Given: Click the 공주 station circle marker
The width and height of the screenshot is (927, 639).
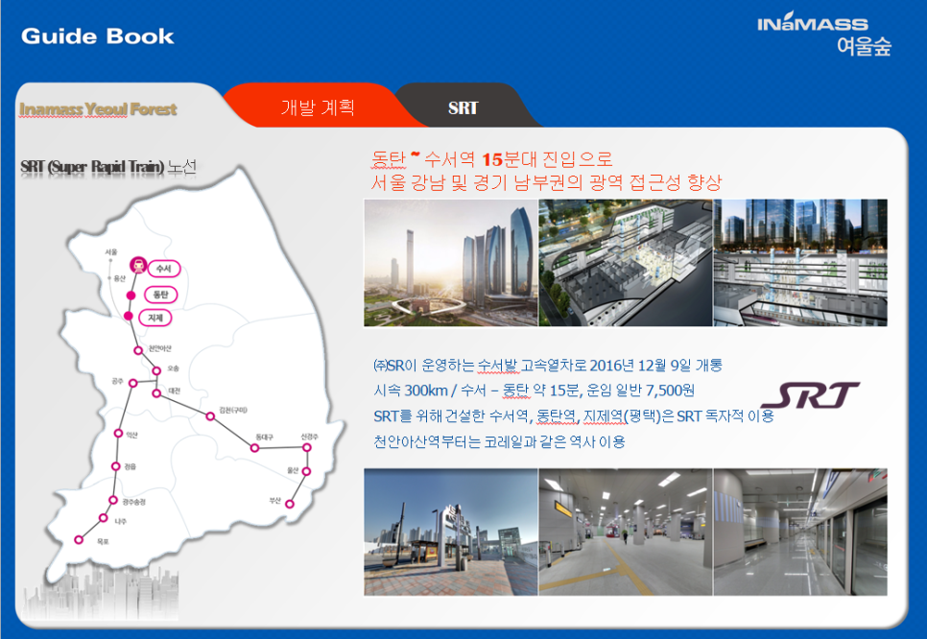Looking at the screenshot, I should tap(133, 384).
